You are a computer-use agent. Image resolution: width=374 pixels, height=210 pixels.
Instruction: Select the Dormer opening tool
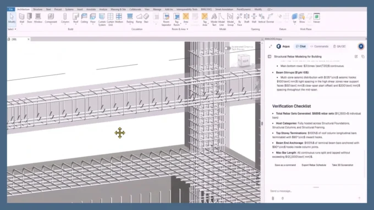coord(270,18)
